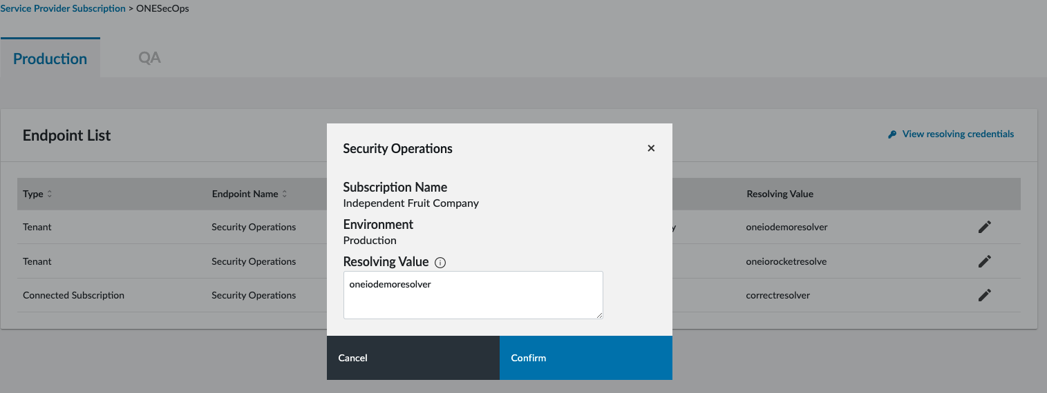Close the Security Operations dialog
Image resolution: width=1047 pixels, height=393 pixels.
coord(651,148)
